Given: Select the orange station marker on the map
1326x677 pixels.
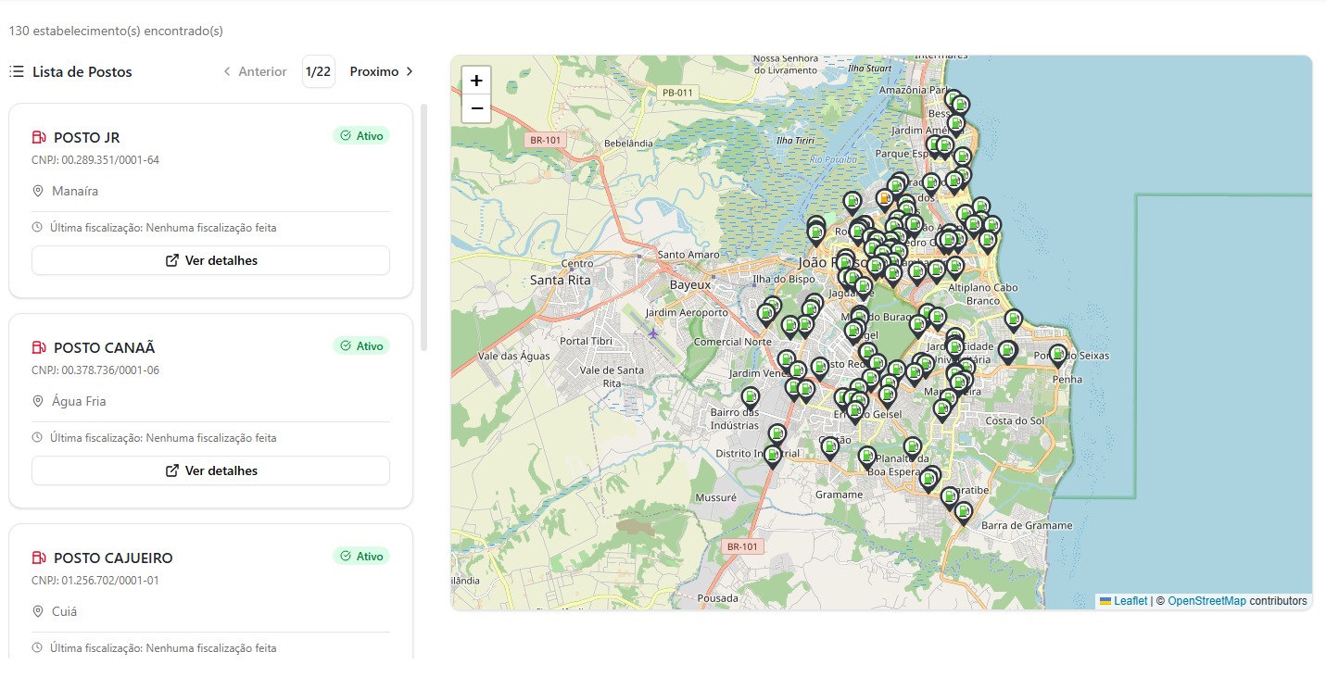Looking at the screenshot, I should click(885, 199).
